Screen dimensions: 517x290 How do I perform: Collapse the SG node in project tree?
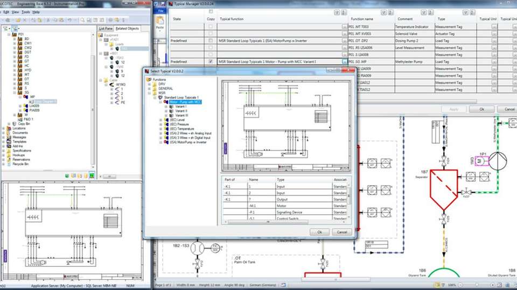click(x=15, y=92)
